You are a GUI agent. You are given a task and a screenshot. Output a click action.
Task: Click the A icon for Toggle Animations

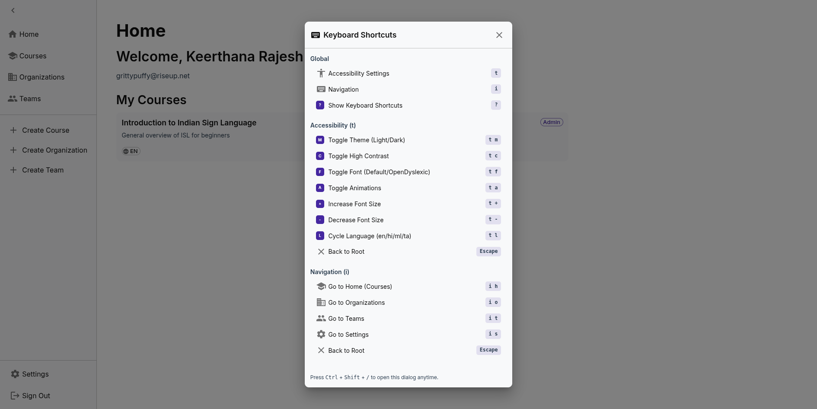coord(320,188)
